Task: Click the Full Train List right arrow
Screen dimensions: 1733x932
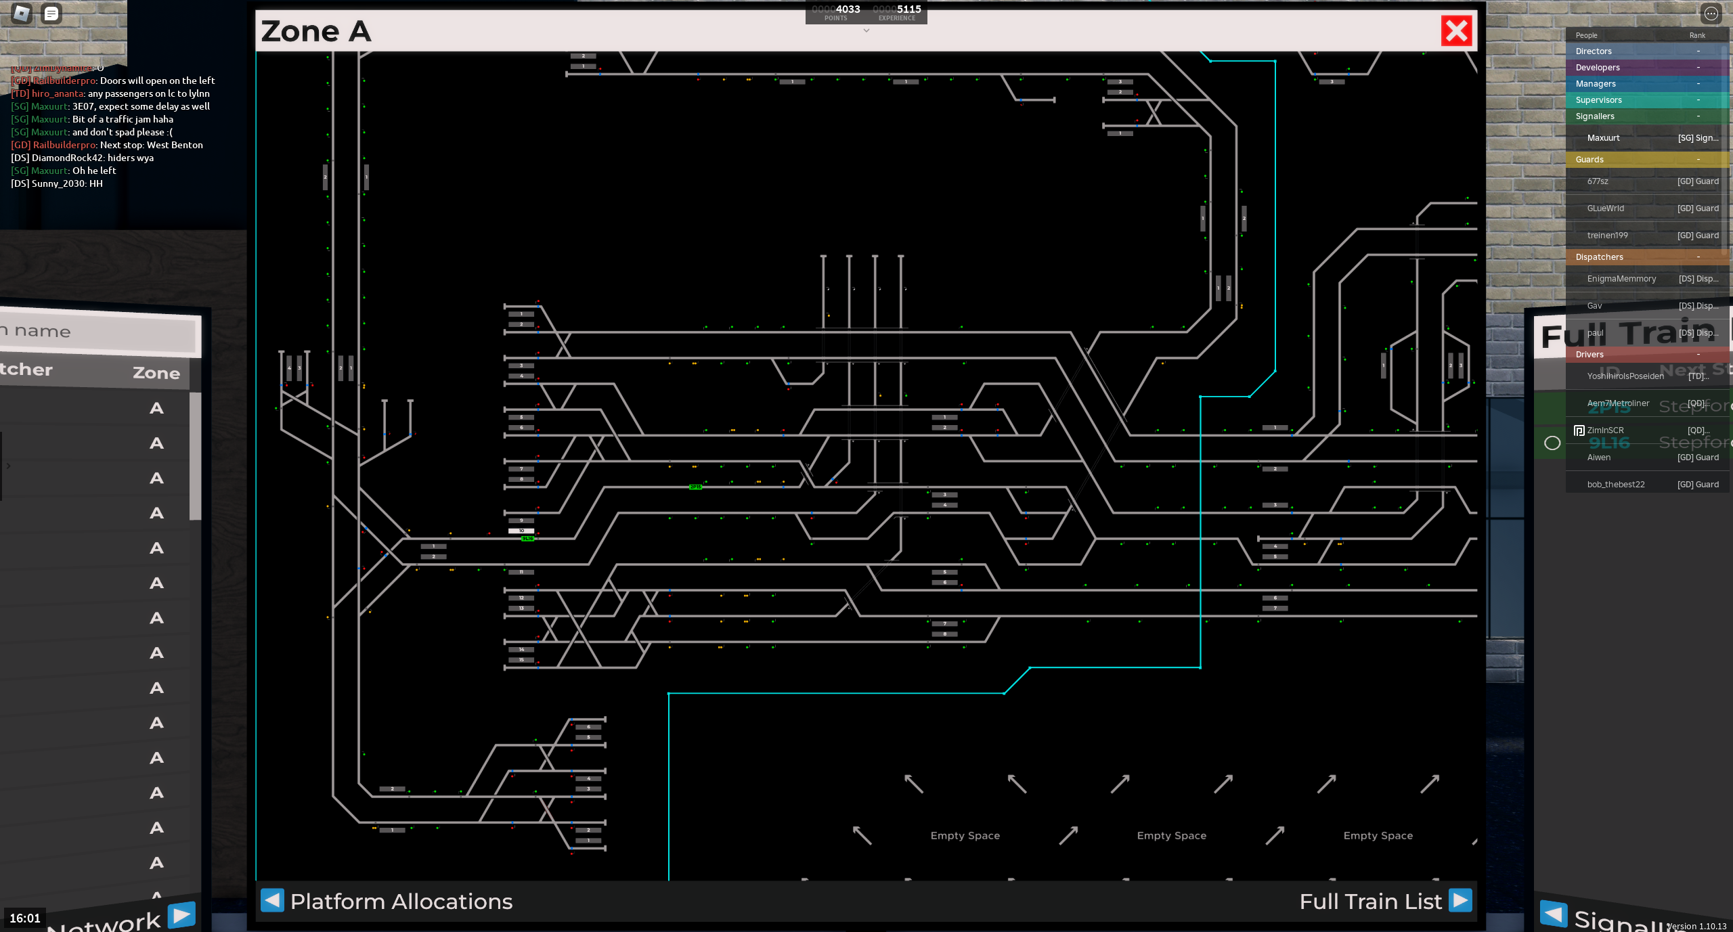Action: point(1460,900)
